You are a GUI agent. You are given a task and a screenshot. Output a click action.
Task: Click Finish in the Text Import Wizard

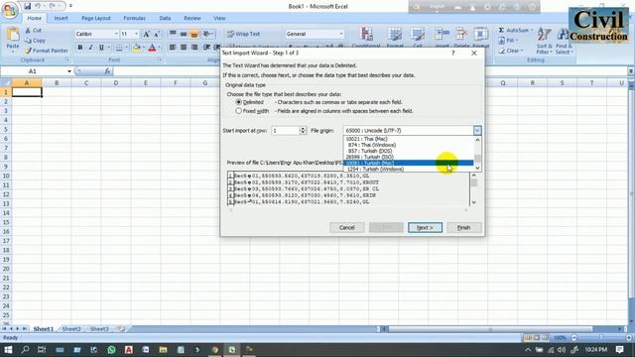point(463,227)
